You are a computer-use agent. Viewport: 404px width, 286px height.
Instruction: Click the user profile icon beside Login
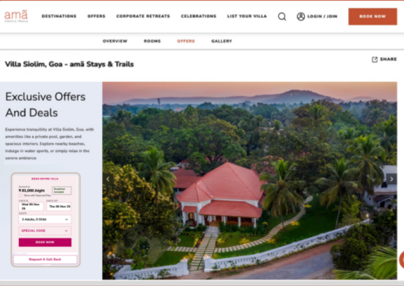tap(300, 17)
